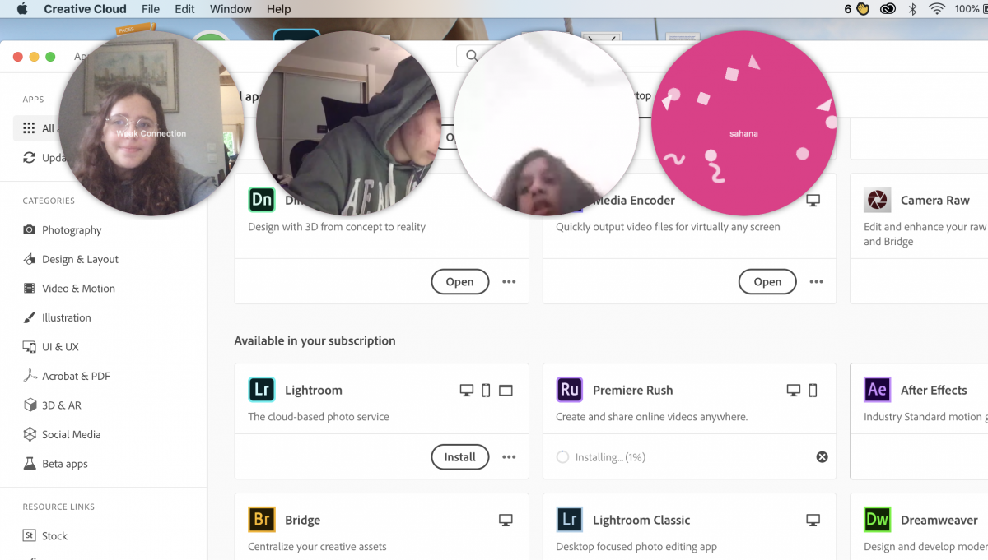Open the Window menu
This screenshot has height=560, width=988.
[x=231, y=9]
